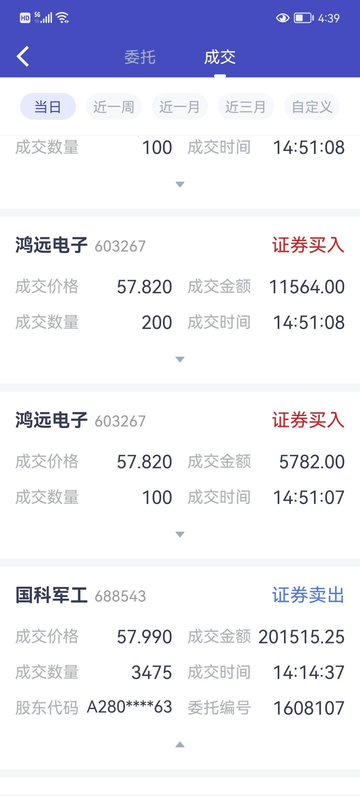Select the 成交 tab
The width and height of the screenshot is (360, 796).
pos(220,57)
